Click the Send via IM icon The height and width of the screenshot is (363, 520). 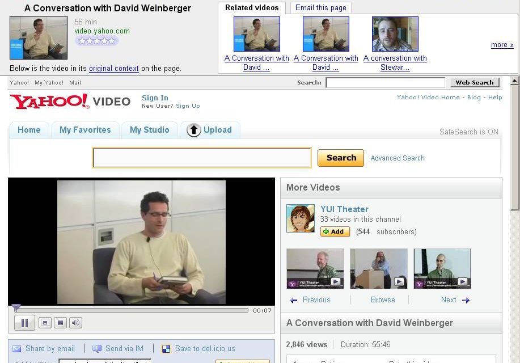97,348
